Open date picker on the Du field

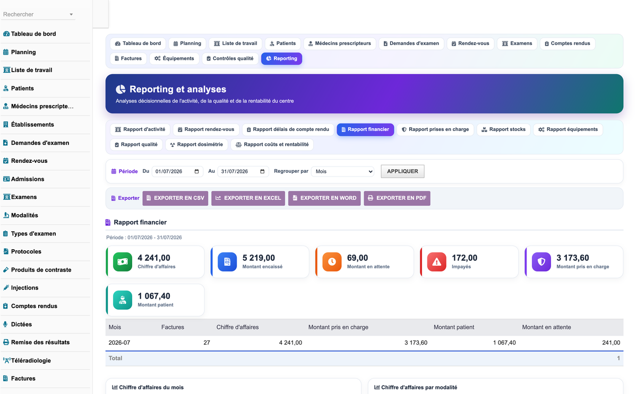tap(196, 171)
